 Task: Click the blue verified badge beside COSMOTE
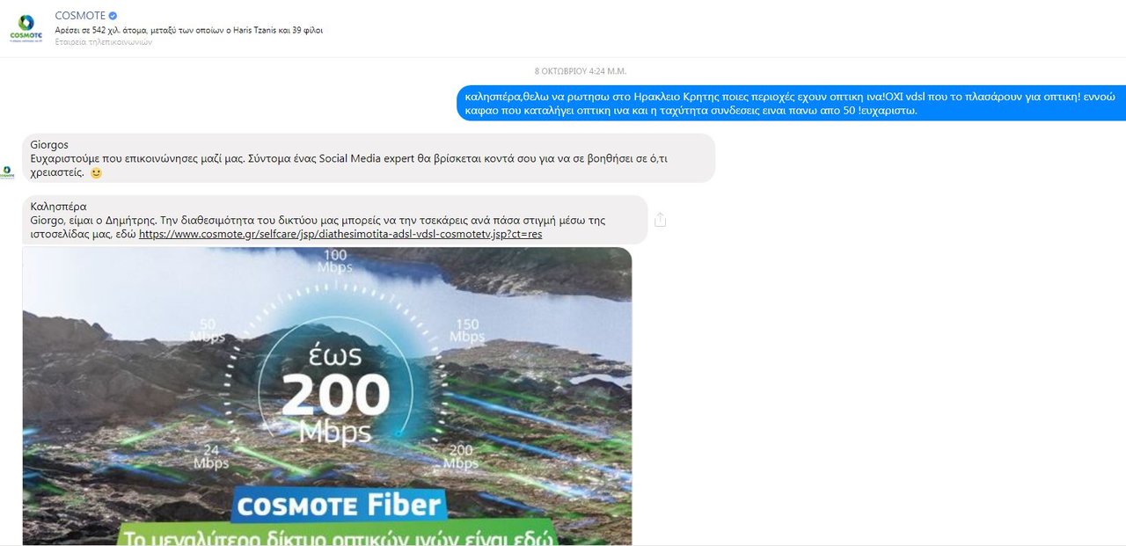[x=113, y=16]
